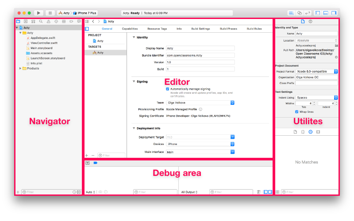Select AppDelegate.swift in navigator
The image size is (354, 221).
pos(43,38)
